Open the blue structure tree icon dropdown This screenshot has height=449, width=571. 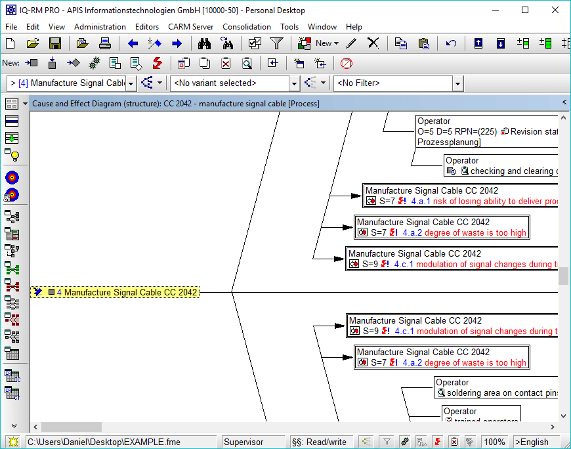point(159,83)
